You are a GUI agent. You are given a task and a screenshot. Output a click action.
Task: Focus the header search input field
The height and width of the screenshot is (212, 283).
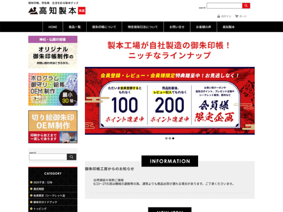(224, 6)
